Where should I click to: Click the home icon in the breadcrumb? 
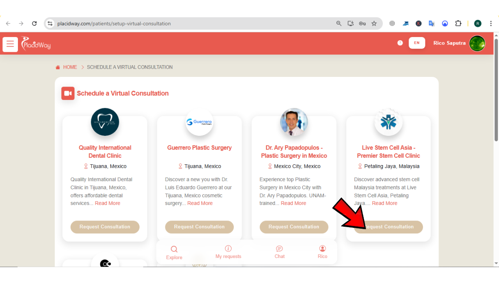(57, 67)
